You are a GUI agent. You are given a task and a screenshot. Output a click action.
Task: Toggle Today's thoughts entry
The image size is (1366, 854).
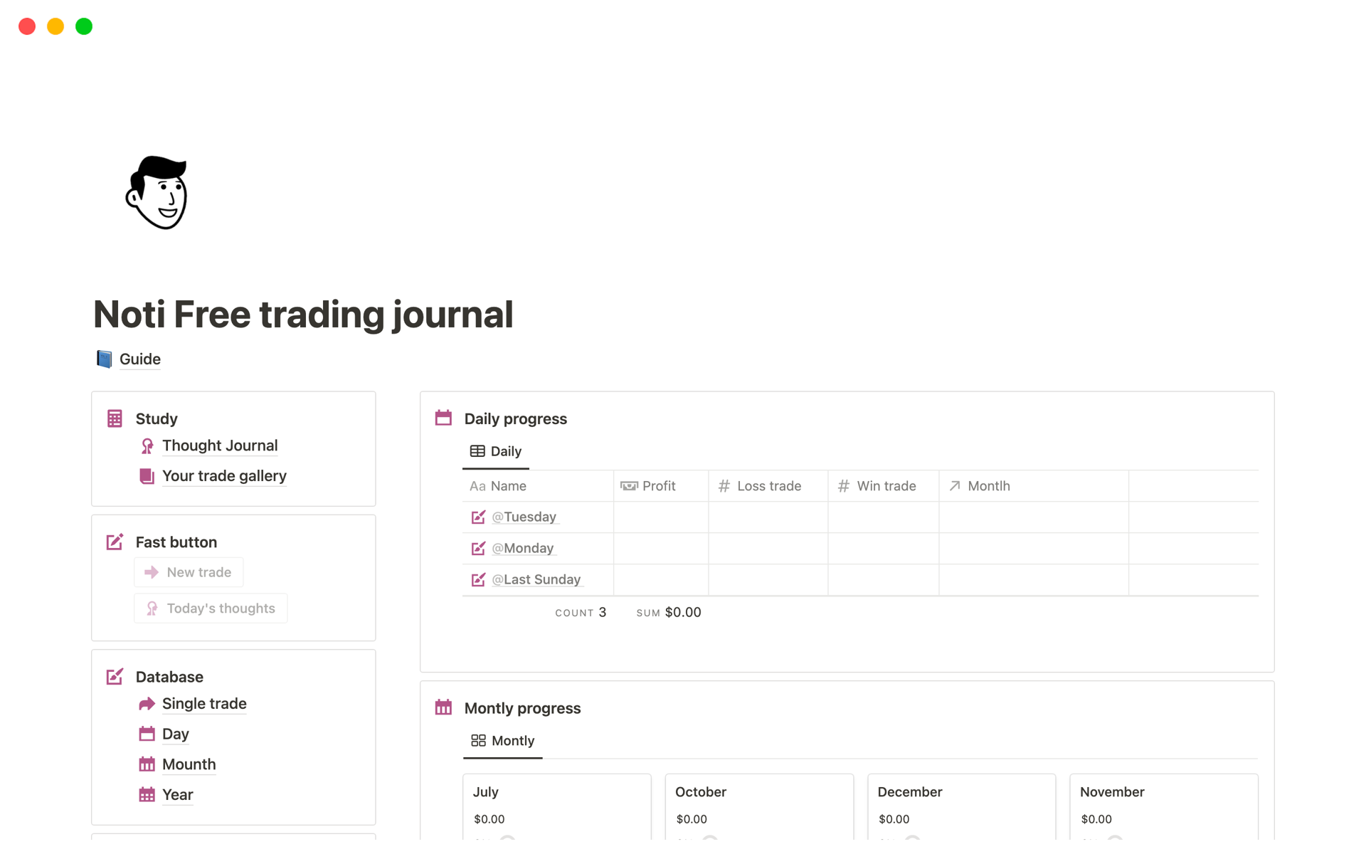211,607
